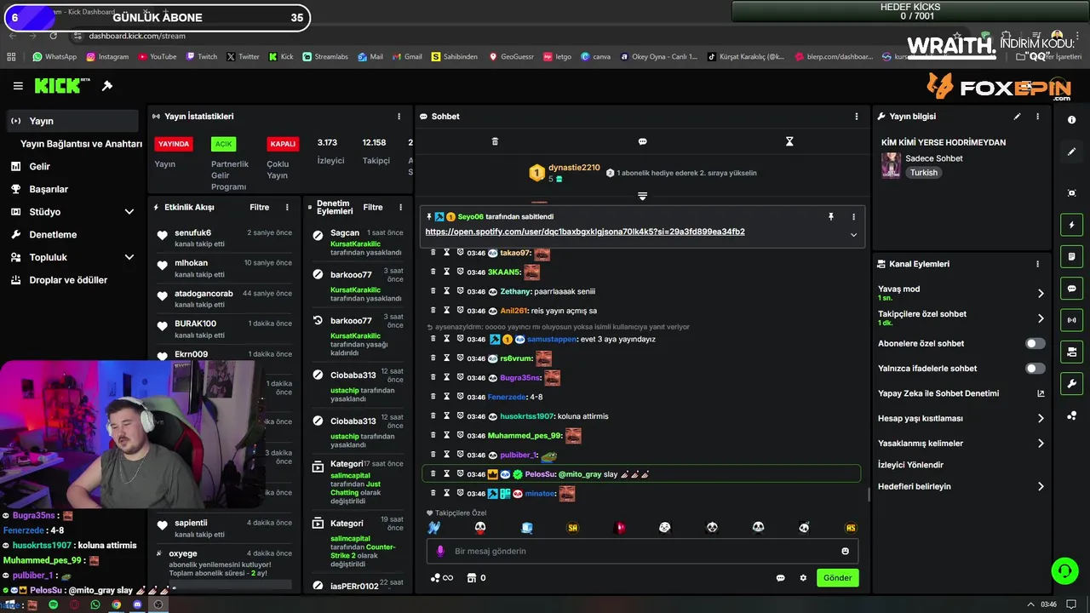The width and height of the screenshot is (1090, 613).
Task: Toggle the KAPALI Çoklu Yayın badge
Action: click(x=283, y=144)
